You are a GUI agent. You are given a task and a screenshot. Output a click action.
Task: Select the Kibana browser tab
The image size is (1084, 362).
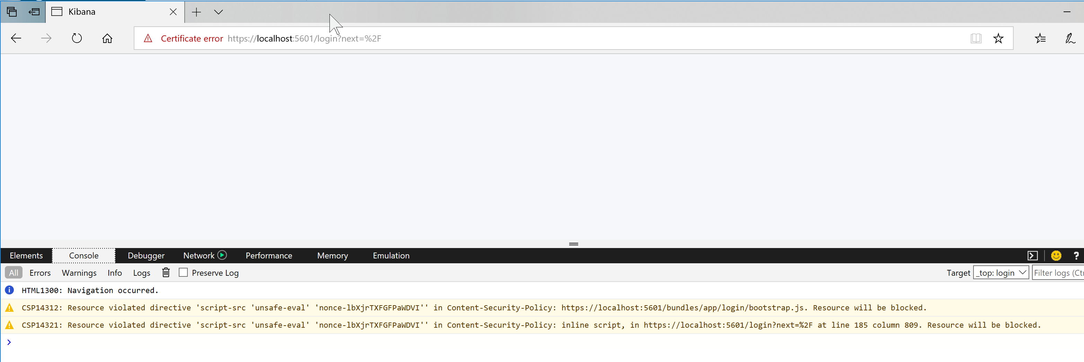point(115,12)
